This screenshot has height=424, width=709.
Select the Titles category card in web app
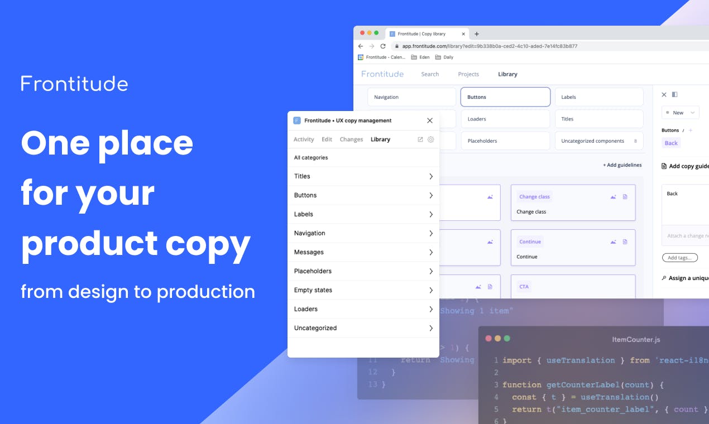(599, 119)
